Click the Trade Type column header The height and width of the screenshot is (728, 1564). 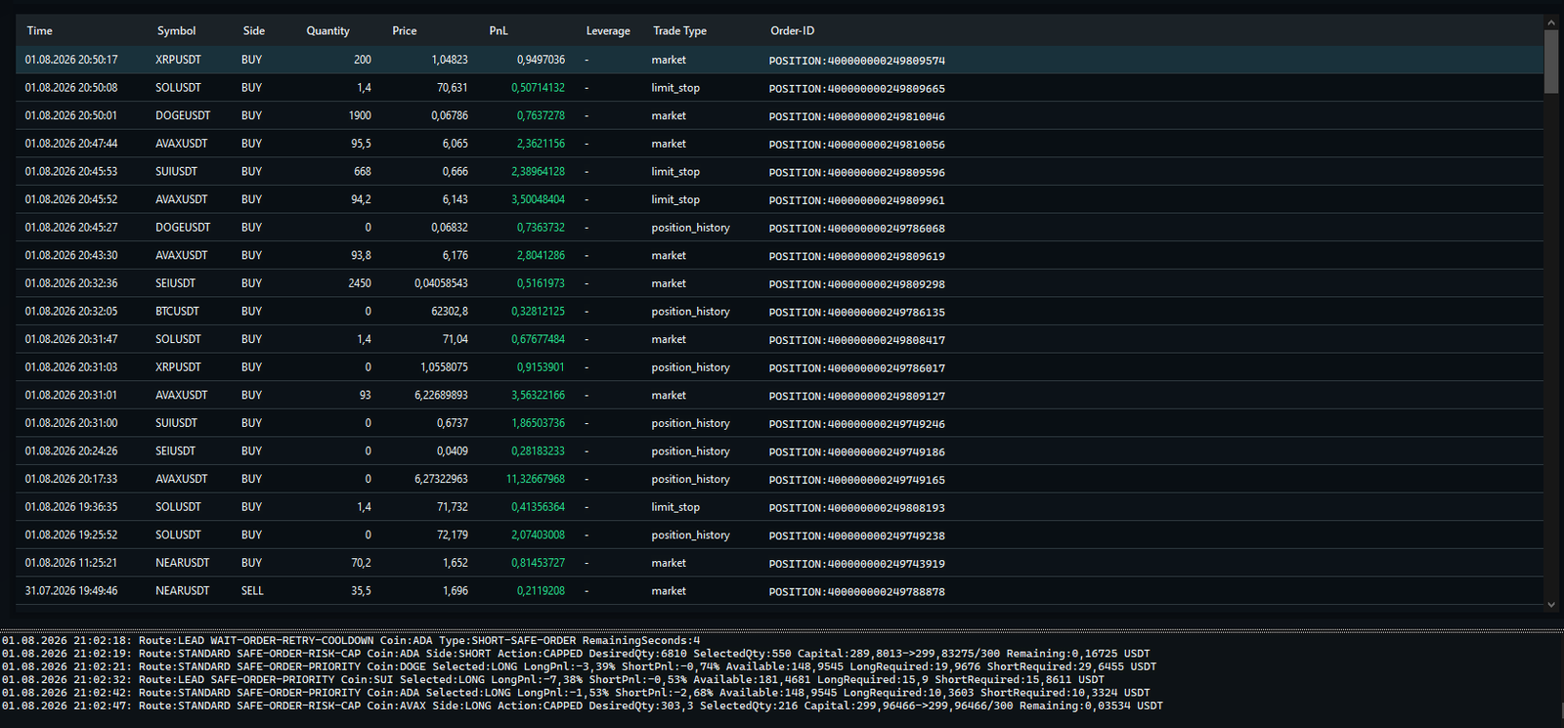pyautogui.click(x=679, y=31)
